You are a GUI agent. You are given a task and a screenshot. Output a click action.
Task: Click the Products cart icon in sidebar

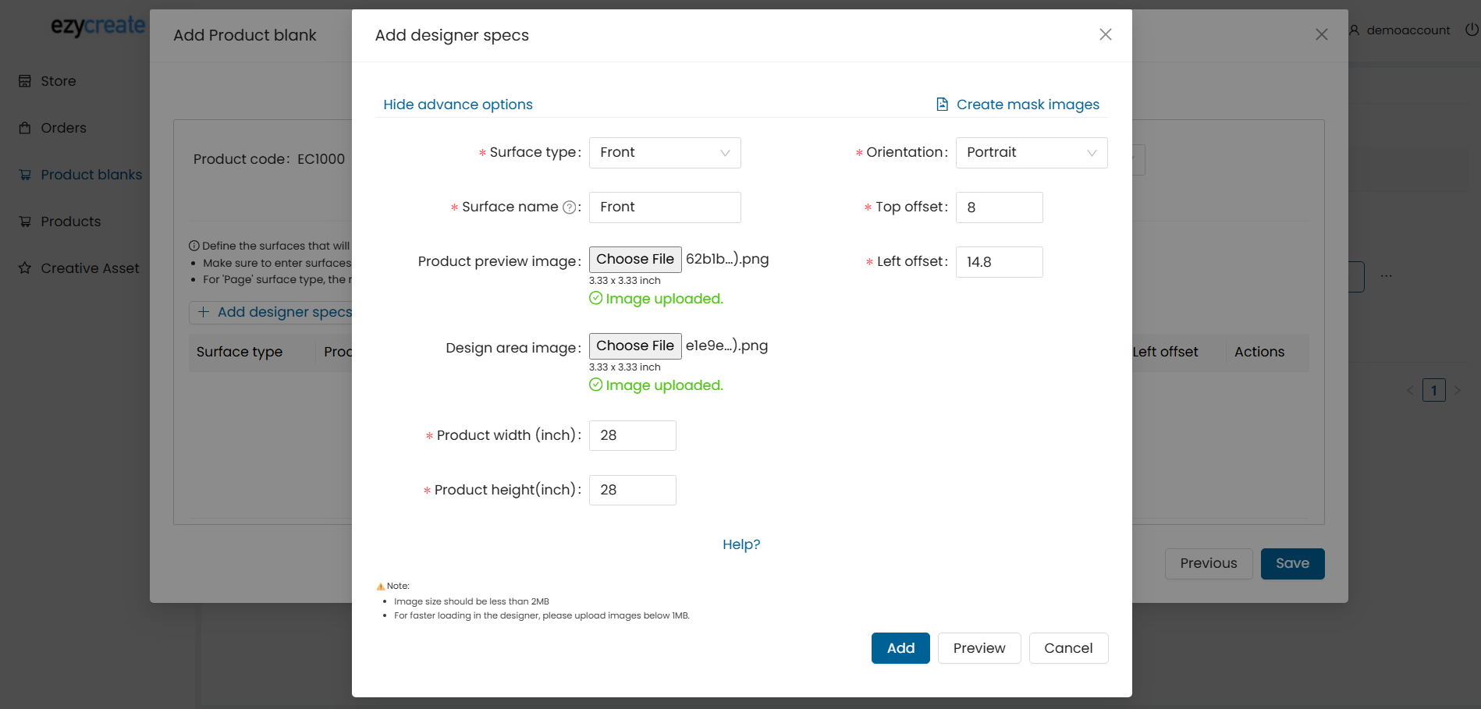pos(25,222)
